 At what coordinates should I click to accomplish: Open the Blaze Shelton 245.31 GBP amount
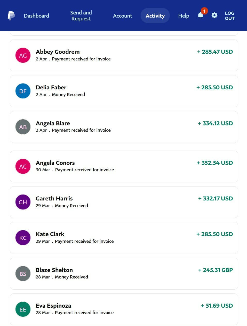tap(215, 270)
